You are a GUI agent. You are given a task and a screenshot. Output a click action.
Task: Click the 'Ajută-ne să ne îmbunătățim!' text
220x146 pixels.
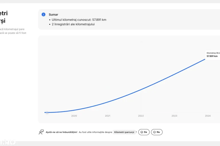[61, 132]
